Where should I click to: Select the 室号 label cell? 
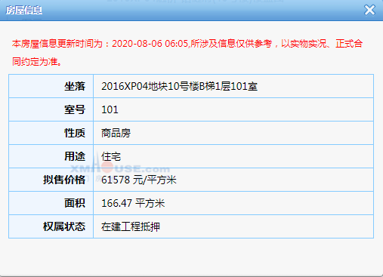[x=51, y=109]
